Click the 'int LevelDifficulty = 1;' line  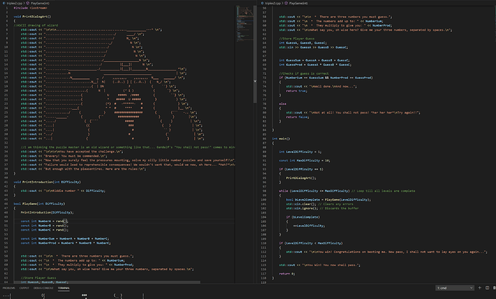[x=300, y=152]
